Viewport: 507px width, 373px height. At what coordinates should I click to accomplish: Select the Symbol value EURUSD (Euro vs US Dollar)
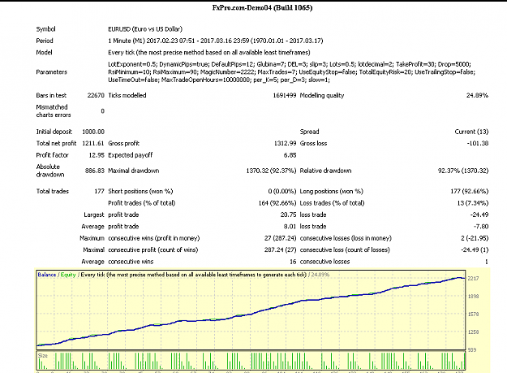(145, 29)
